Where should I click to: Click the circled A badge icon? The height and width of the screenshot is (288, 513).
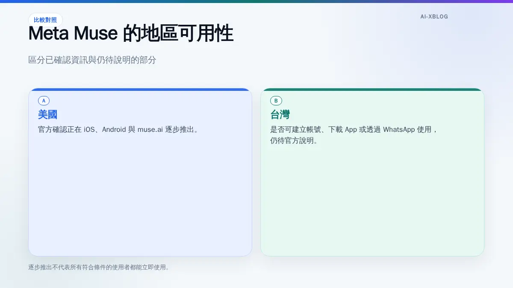click(44, 101)
